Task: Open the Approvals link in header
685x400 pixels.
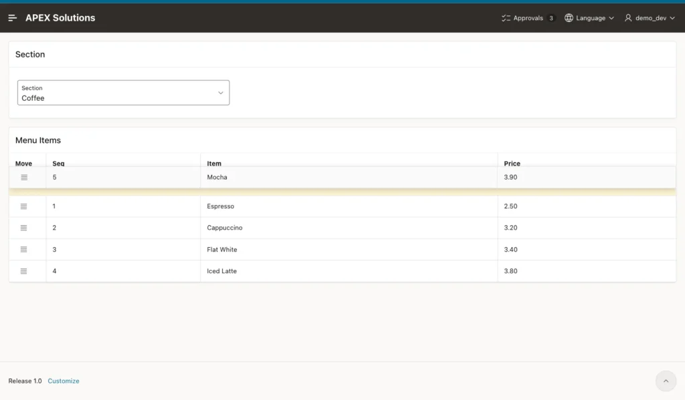Action: pos(528,18)
